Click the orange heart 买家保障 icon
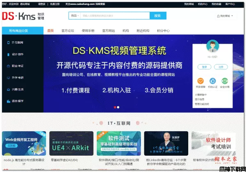This screenshot has width=246, height=172. coord(200,81)
